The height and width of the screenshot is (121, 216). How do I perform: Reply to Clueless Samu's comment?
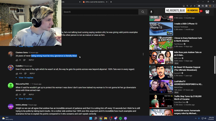[31, 60]
